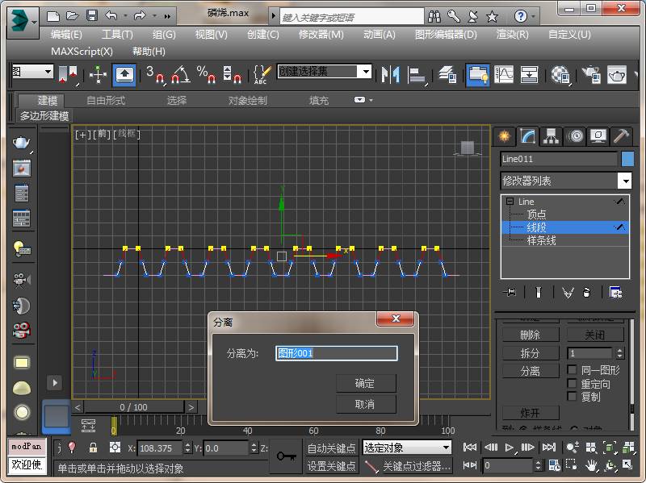Screen dimensions: 646x483
Task: Open the Hierarchy command panel tab
Action: click(551, 135)
